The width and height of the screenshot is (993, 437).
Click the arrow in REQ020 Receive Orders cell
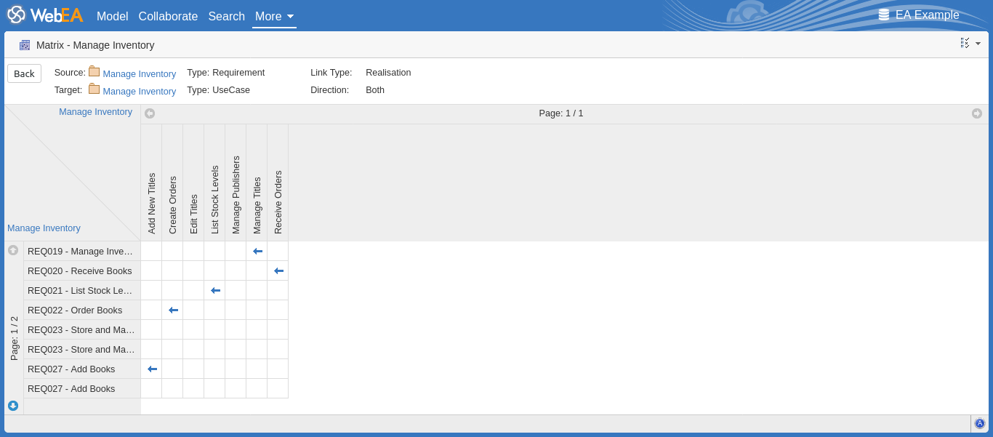[278, 270]
